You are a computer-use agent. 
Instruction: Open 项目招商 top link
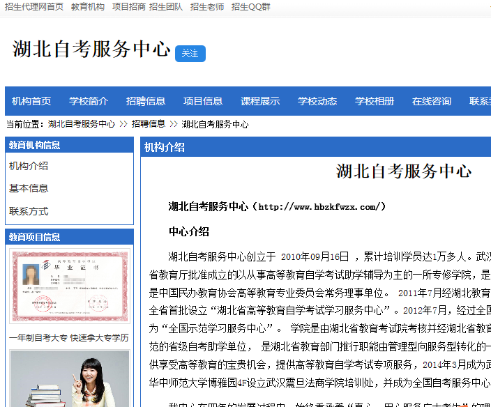click(x=129, y=7)
